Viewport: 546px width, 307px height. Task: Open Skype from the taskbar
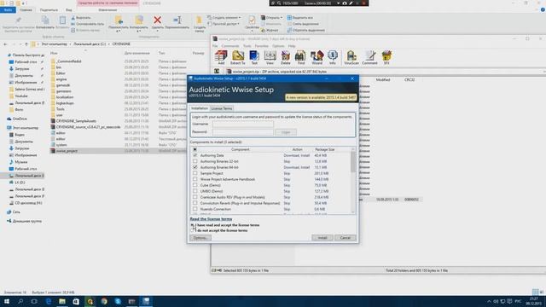tap(118, 301)
